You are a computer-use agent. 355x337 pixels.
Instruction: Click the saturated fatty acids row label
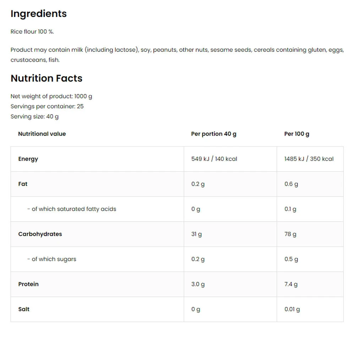(x=72, y=209)
